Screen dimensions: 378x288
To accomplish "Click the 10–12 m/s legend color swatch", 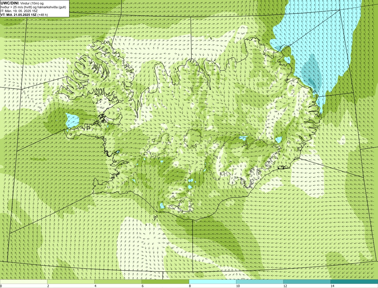I will pos(260,282).
